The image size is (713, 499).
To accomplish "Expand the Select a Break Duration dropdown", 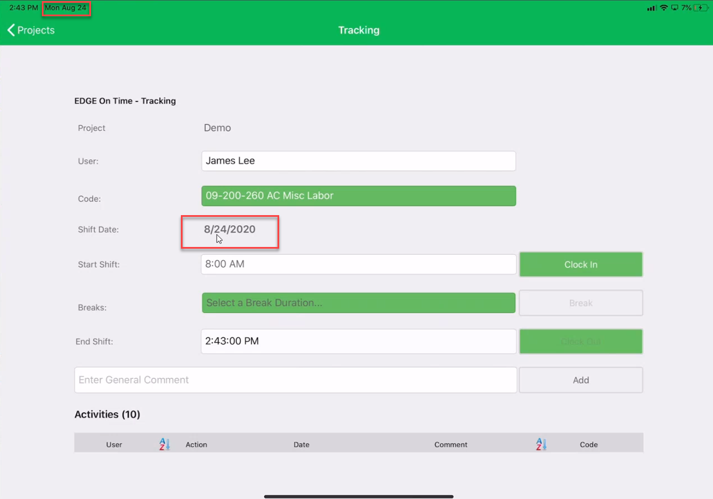I will coord(358,303).
